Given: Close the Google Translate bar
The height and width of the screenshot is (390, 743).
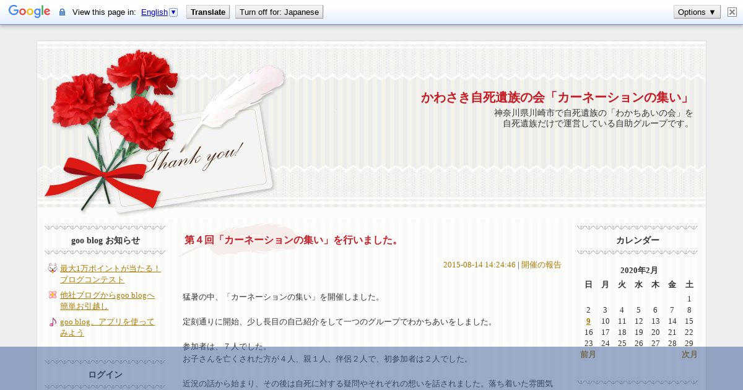Looking at the screenshot, I should click(732, 12).
